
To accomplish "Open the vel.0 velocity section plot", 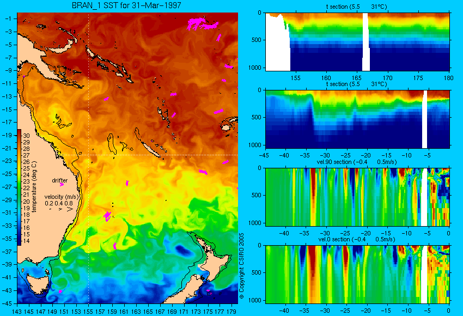I will (x=357, y=275).
